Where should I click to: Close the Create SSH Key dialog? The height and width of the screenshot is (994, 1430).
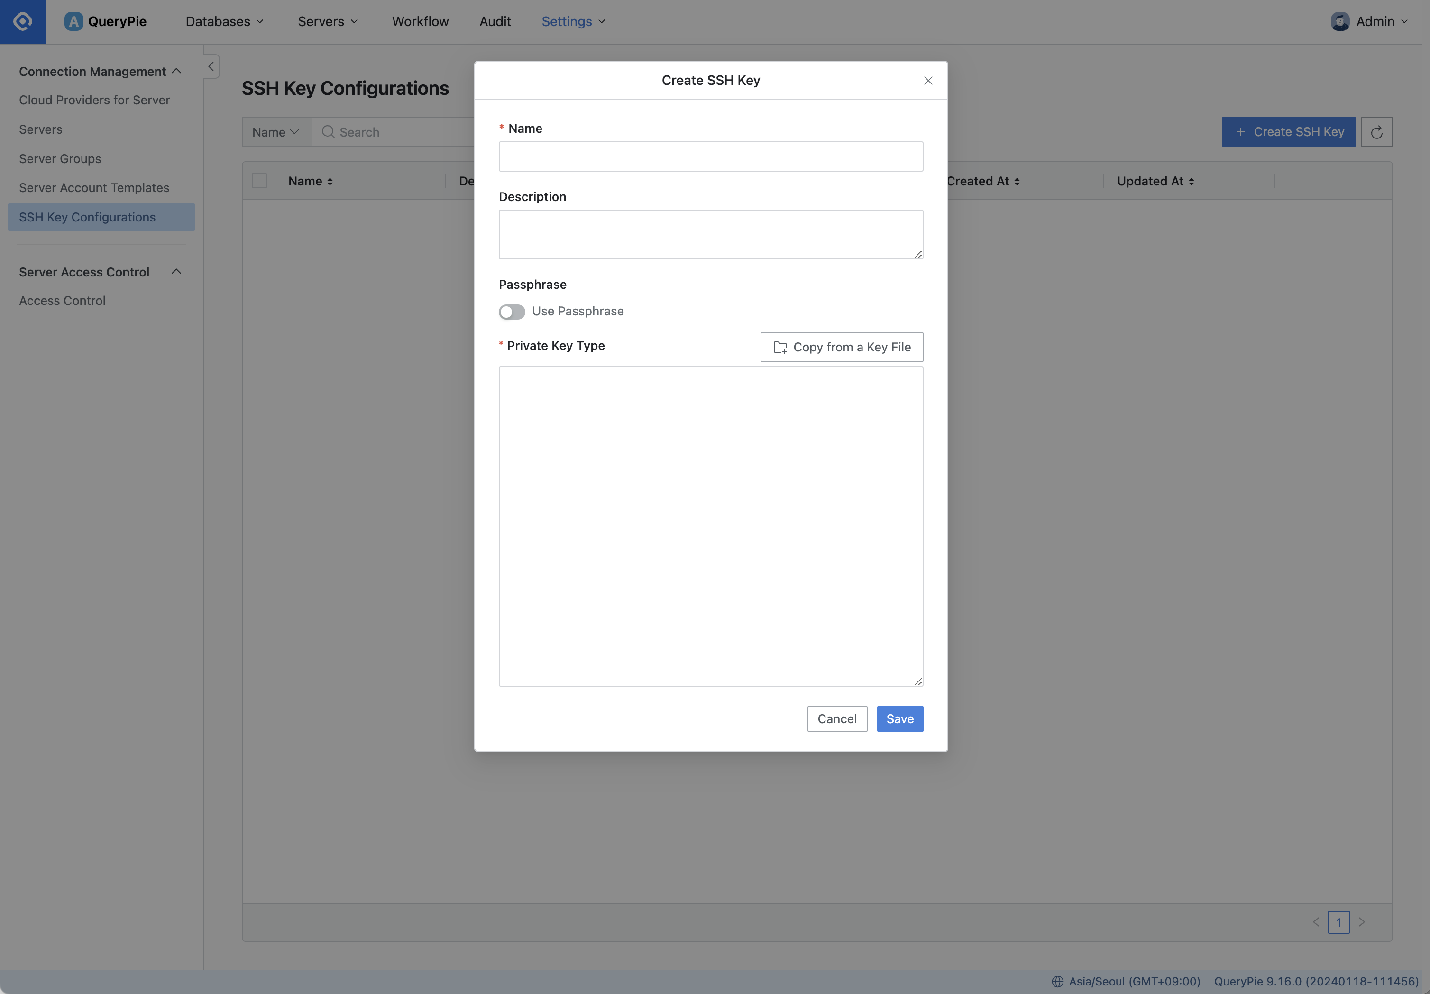click(927, 80)
